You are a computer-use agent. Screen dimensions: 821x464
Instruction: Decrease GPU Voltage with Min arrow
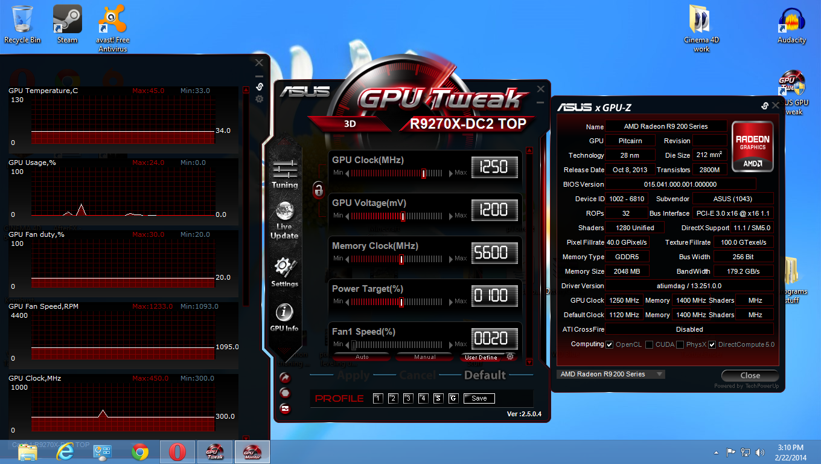[x=348, y=215]
